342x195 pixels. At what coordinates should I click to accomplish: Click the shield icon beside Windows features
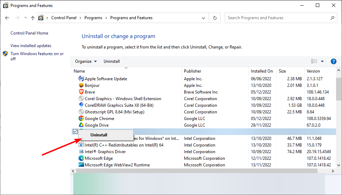click(x=5, y=54)
